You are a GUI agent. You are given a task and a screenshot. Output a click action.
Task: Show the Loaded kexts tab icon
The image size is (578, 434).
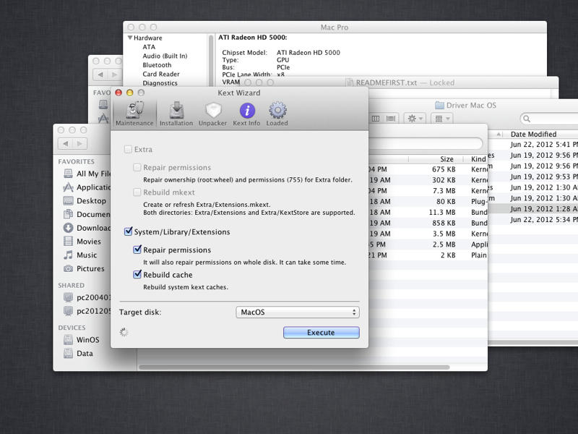click(x=277, y=114)
